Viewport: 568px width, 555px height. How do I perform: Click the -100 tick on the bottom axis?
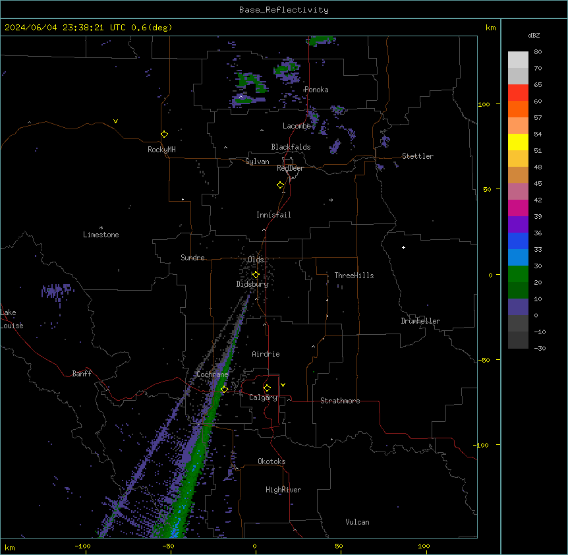[82, 546]
